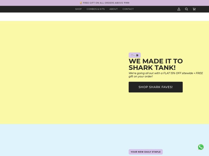This screenshot has height=156, width=209.
Task: Open the SHOP menu
Action: (x=78, y=9)
